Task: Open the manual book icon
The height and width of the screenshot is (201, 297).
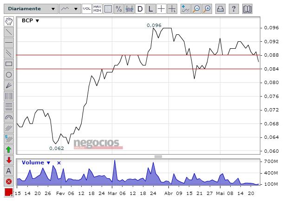Action: (247, 9)
